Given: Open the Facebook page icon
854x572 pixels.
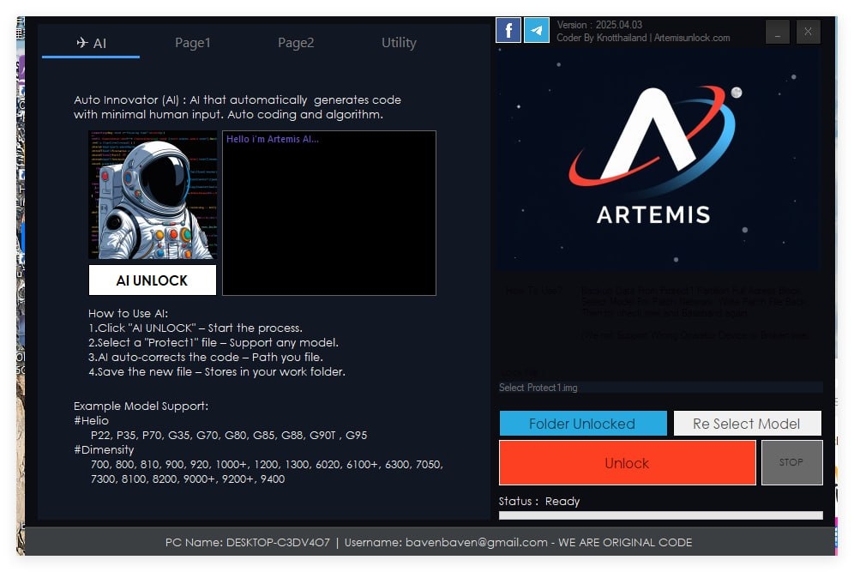Looking at the screenshot, I should (x=508, y=31).
